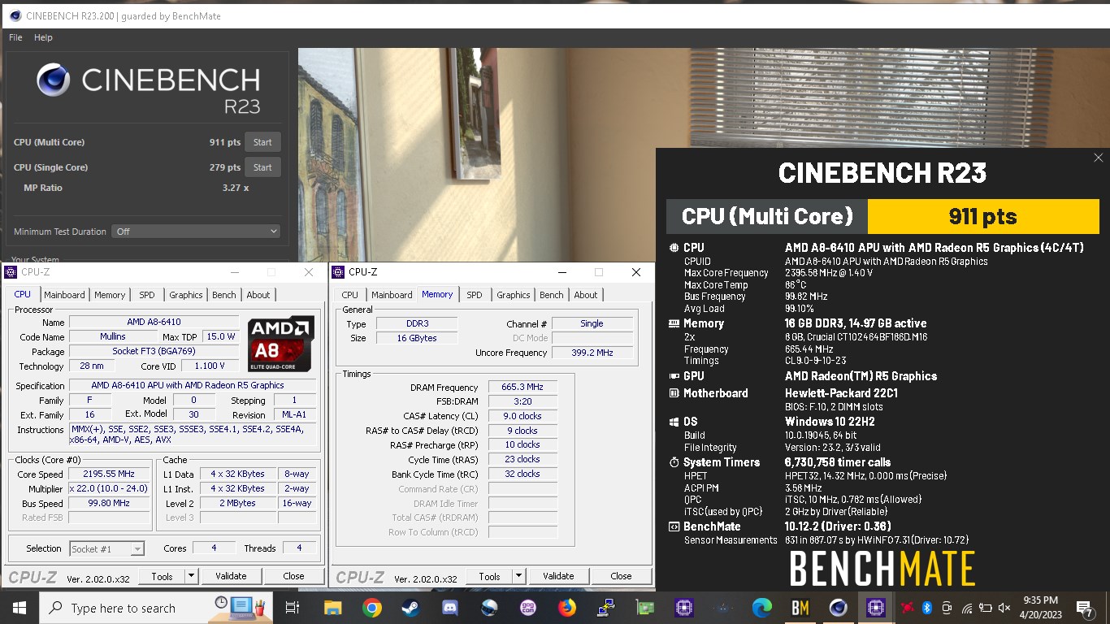
Task: Expand Tools arrow in CPU-Z memory timings window
Action: click(x=518, y=576)
